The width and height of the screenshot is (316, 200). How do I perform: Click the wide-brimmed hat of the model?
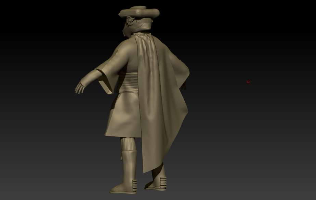click(139, 12)
